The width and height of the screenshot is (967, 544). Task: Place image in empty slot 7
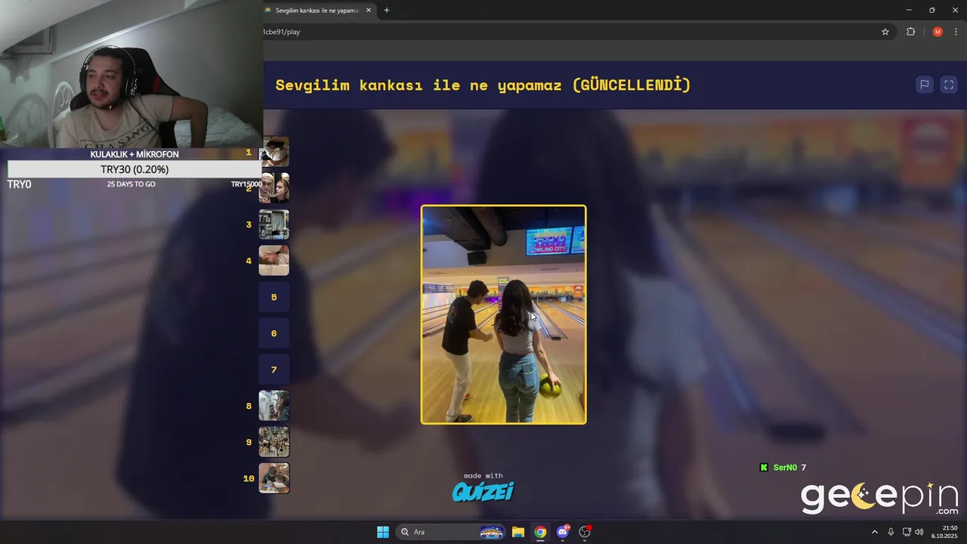274,369
